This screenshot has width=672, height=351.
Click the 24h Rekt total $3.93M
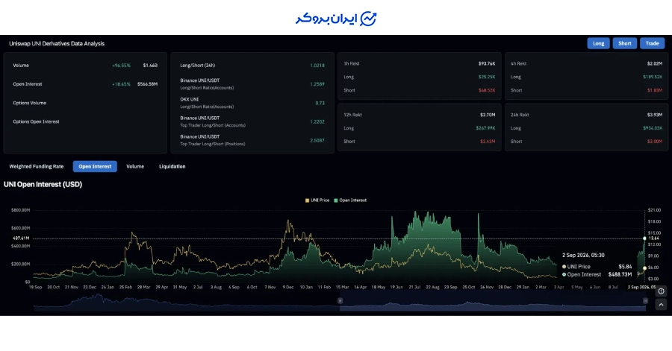[654, 115]
